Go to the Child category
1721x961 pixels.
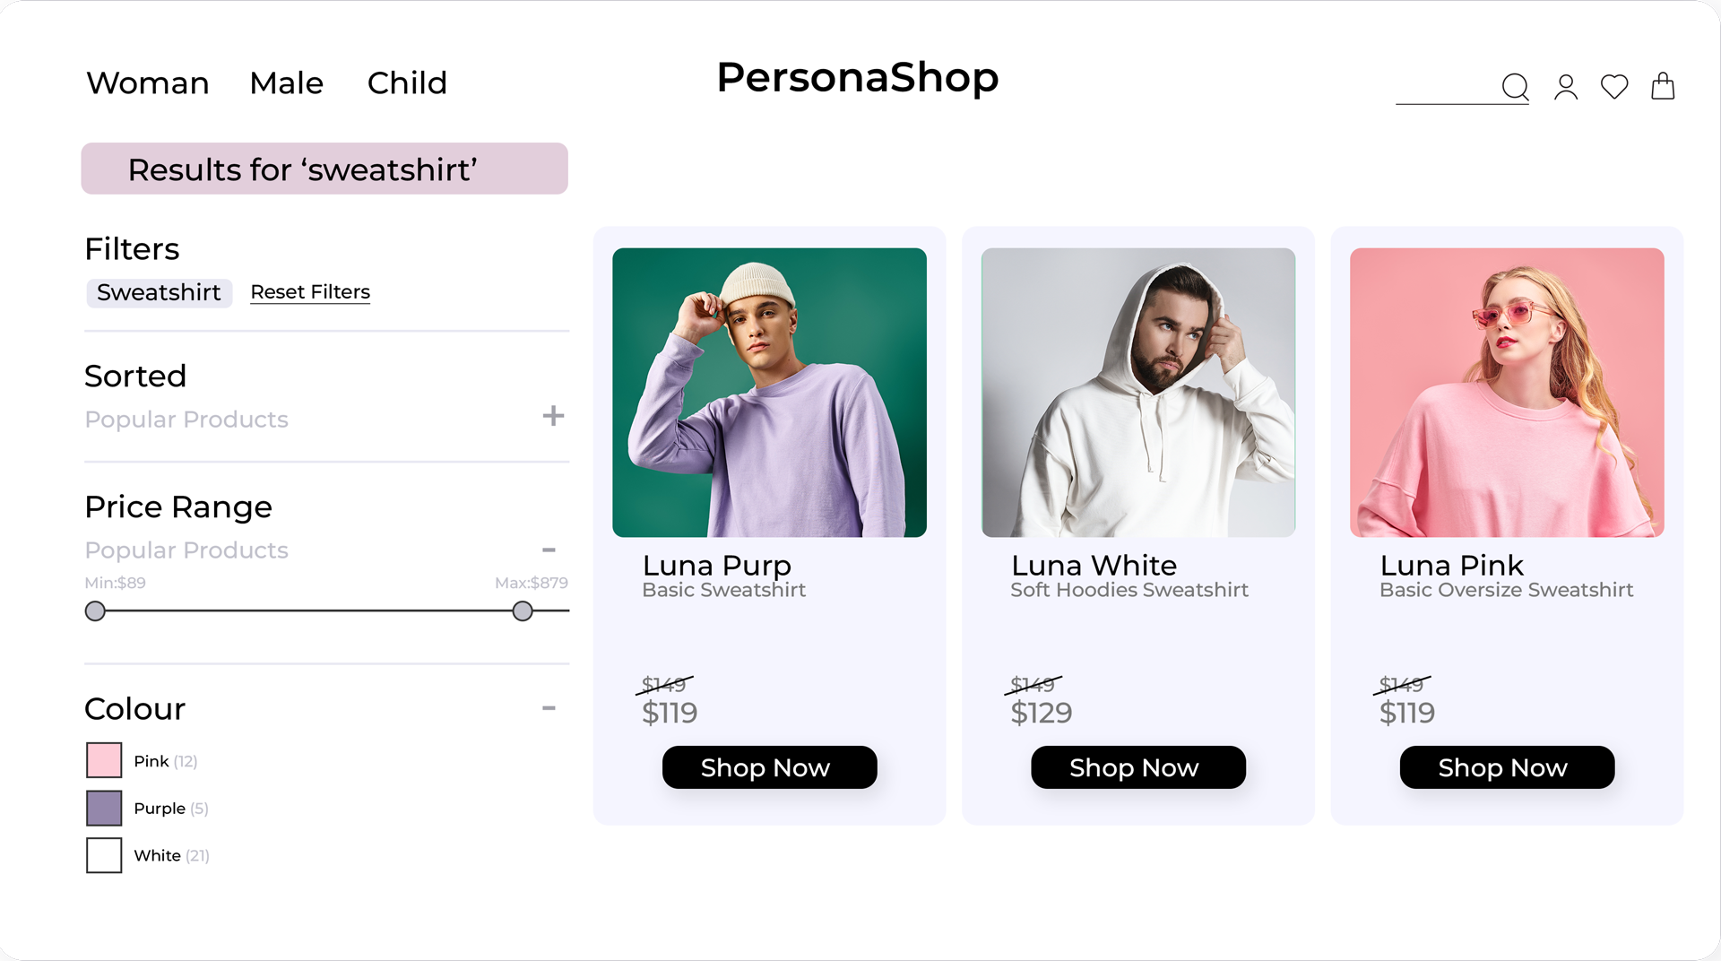pos(407,83)
